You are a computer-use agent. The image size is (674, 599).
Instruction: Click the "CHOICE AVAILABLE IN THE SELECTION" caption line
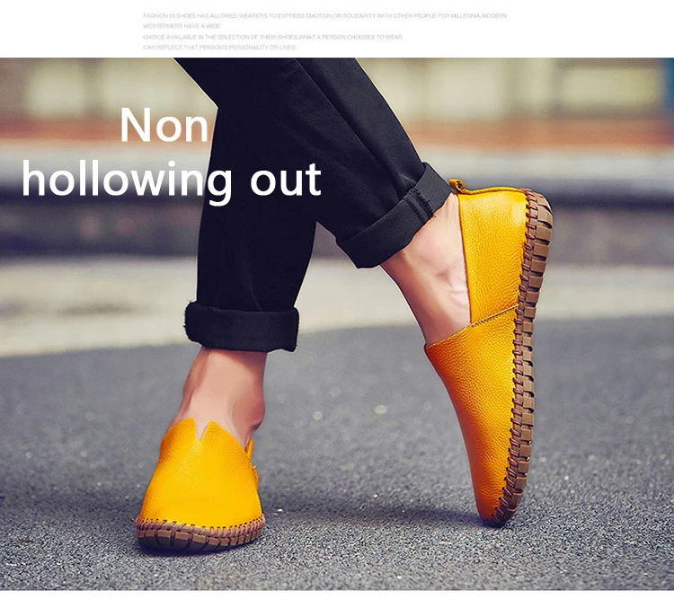pos(272,37)
